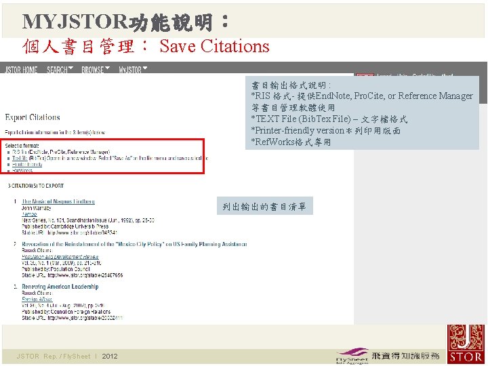Click the Stable URL under Renewing American Leadership

(x=73, y=318)
